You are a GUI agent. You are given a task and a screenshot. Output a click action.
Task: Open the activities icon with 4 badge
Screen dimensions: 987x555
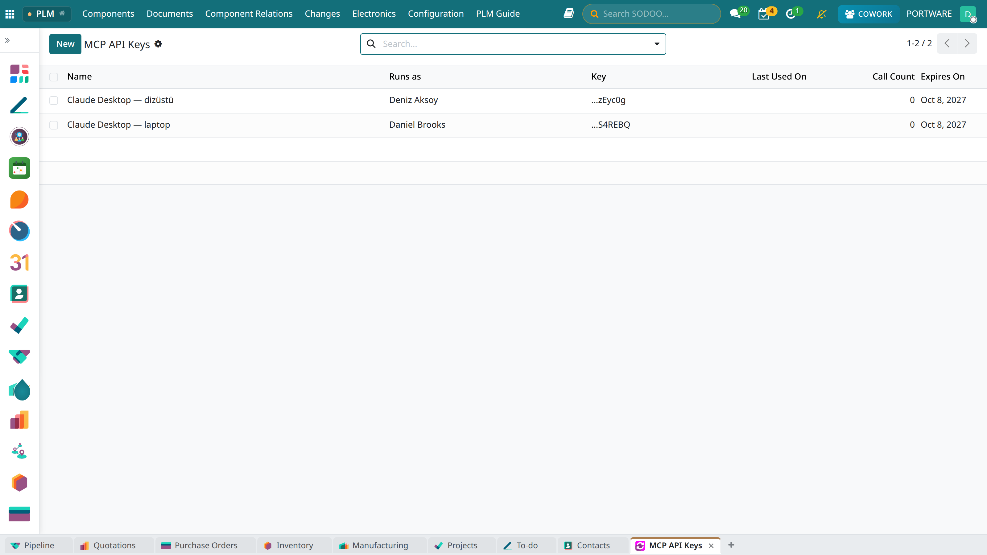point(764,14)
